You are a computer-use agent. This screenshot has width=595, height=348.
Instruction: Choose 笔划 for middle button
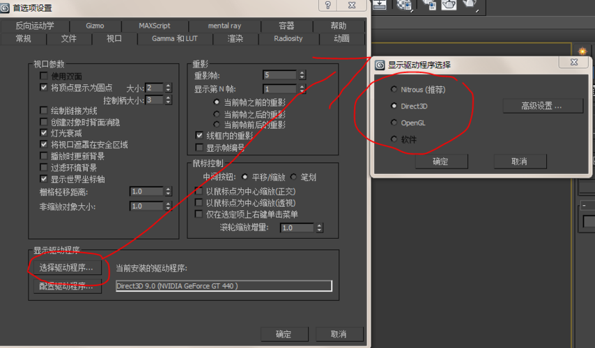(x=293, y=177)
